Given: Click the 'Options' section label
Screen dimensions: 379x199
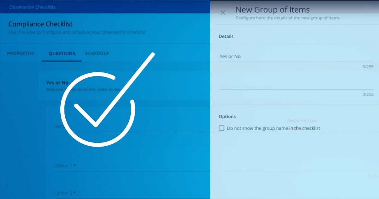Looking at the screenshot, I should [x=227, y=117].
